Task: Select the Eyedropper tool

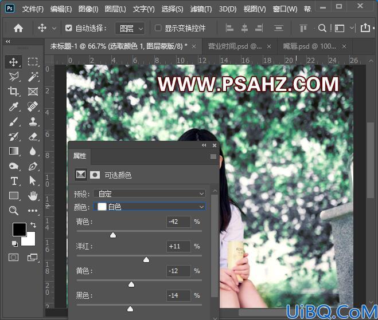Action: (x=14, y=106)
